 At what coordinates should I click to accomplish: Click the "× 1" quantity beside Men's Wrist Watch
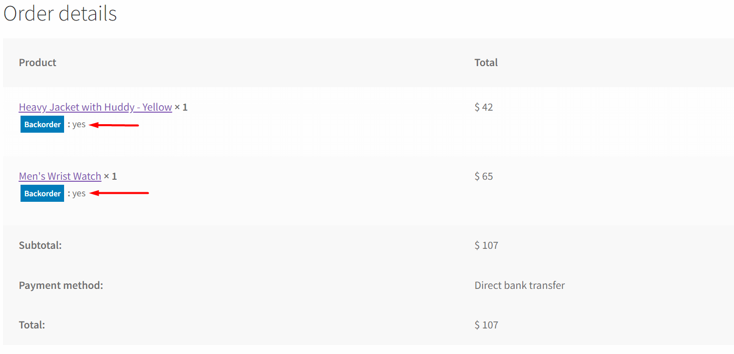point(111,176)
